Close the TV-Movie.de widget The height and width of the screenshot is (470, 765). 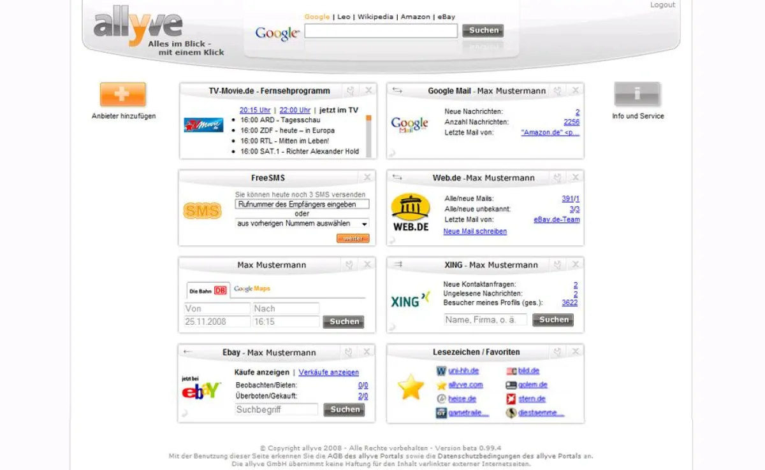pyautogui.click(x=368, y=91)
